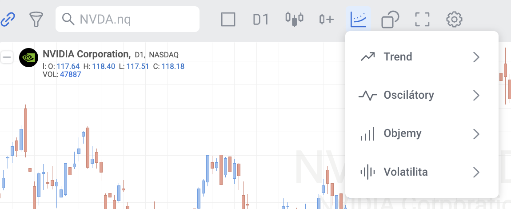Open the filter funnel icon
Viewport: 511px width, 209px height.
click(x=36, y=20)
